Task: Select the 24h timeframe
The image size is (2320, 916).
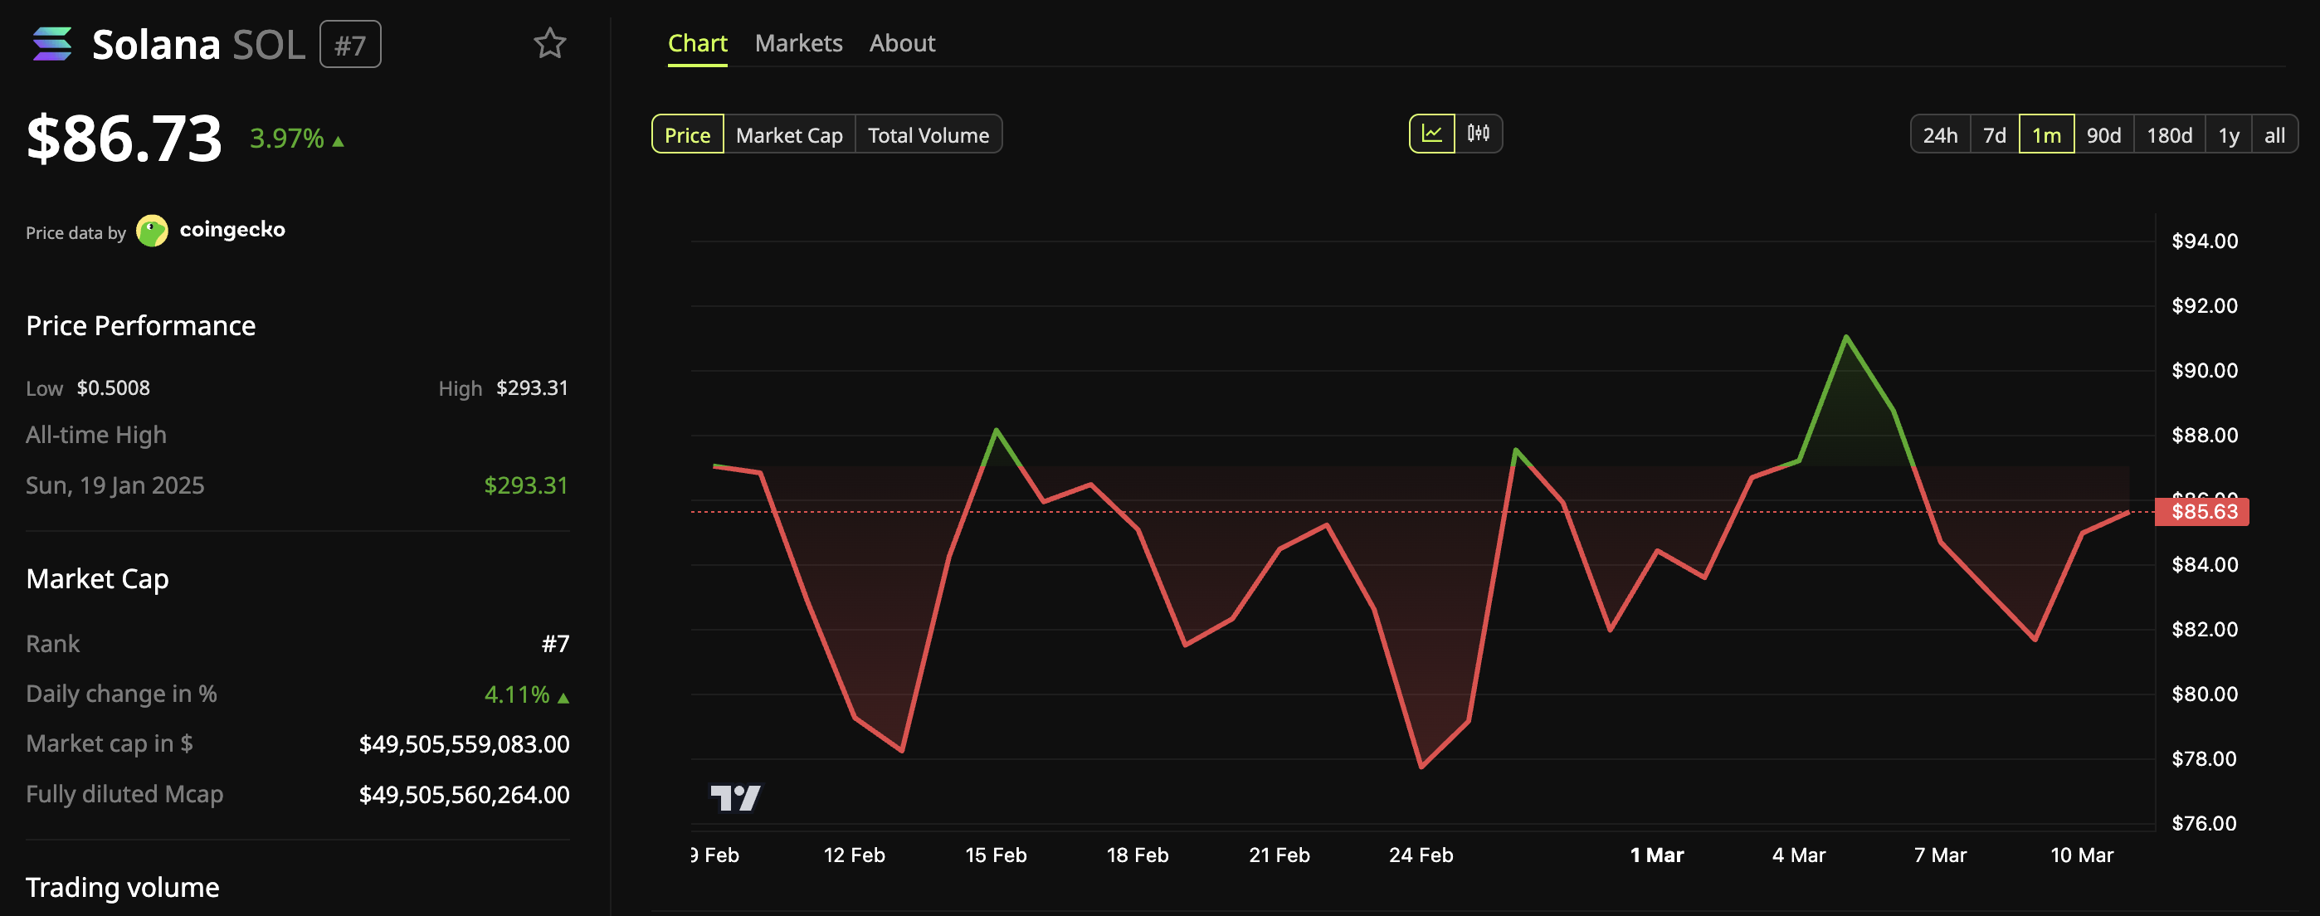Action: click(x=1941, y=134)
